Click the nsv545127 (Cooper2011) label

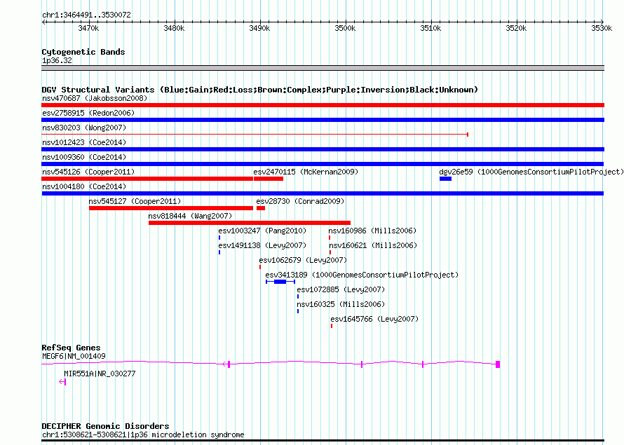point(135,201)
